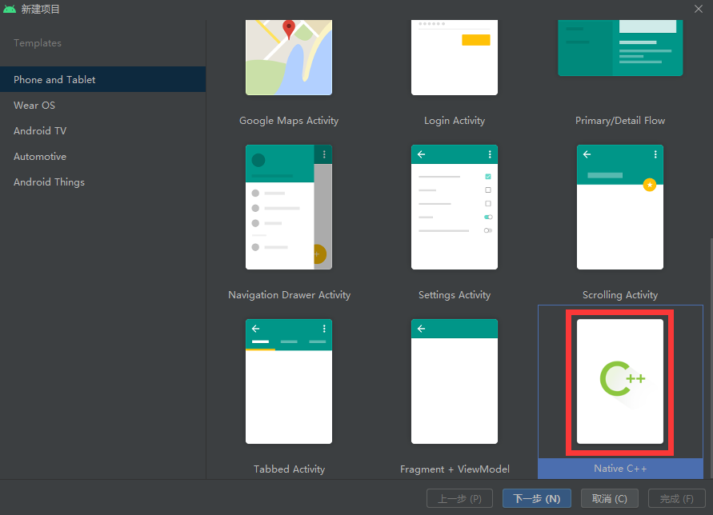The height and width of the screenshot is (515, 713).
Task: Click the 下一步 (Next) button
Action: [x=537, y=497]
